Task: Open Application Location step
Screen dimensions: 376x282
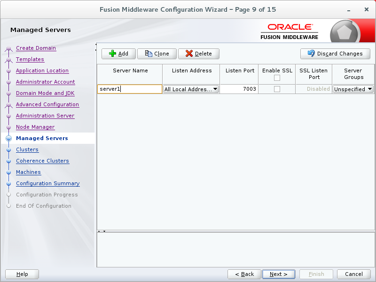Action: pyautogui.click(x=42, y=70)
